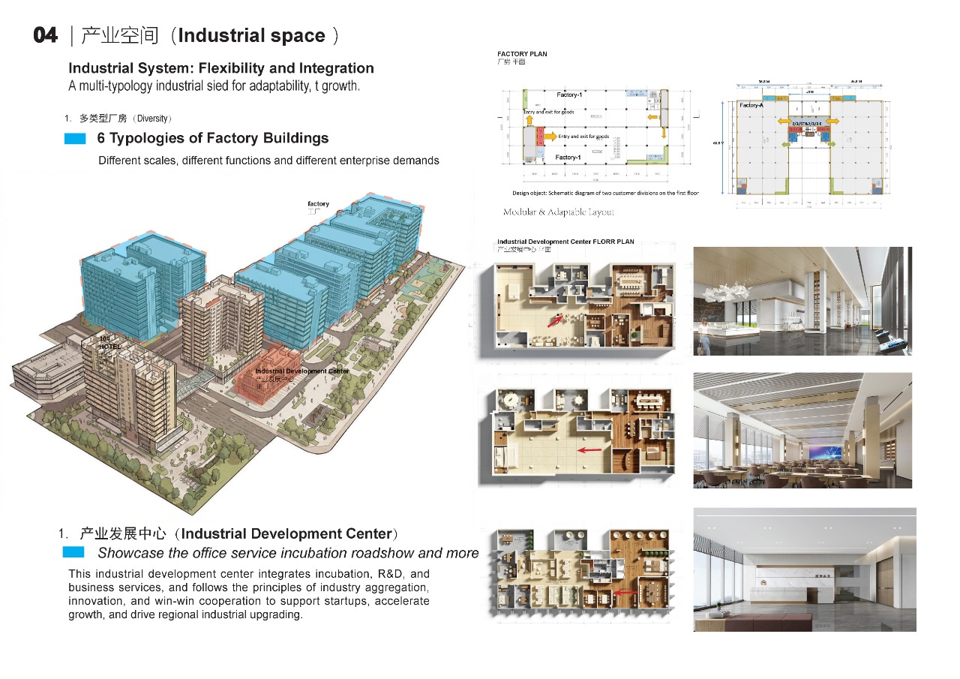Screen dimensions: 960x679
Task: Click 'Industrial System: Flexibility and Integration' subtitle
Action: [x=221, y=68]
